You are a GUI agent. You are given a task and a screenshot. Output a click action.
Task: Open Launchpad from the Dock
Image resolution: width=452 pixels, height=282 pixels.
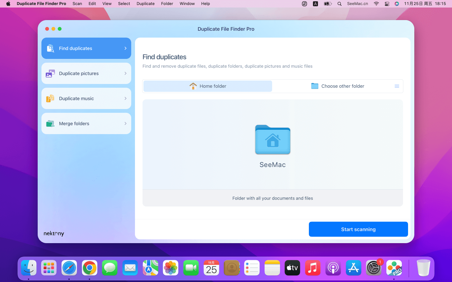pos(49,268)
